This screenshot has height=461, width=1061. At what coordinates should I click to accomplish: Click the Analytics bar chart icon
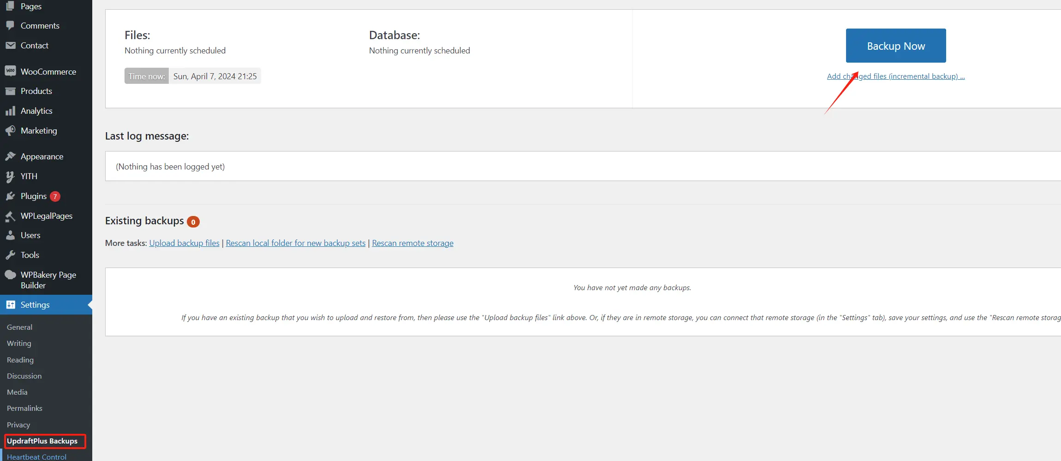coord(10,111)
